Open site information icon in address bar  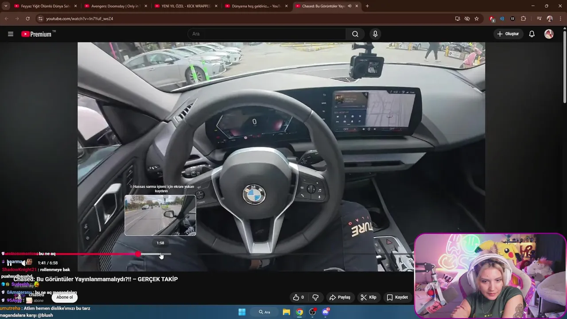click(x=40, y=19)
